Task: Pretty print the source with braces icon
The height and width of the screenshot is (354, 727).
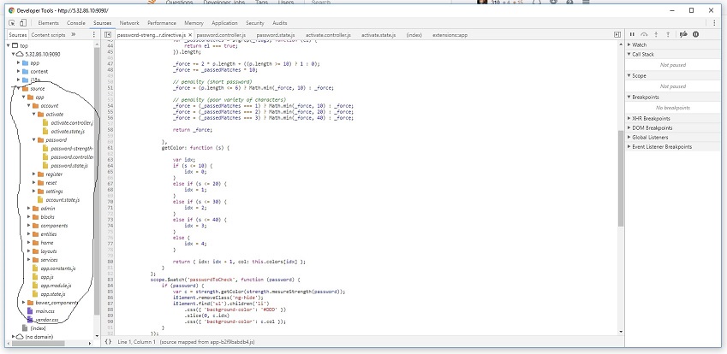Action: point(108,341)
